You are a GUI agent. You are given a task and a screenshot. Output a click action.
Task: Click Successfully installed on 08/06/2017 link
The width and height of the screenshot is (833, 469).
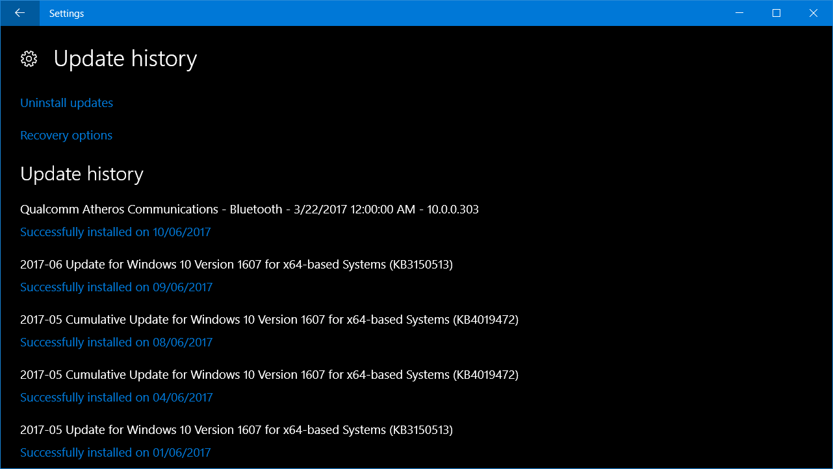click(x=116, y=342)
